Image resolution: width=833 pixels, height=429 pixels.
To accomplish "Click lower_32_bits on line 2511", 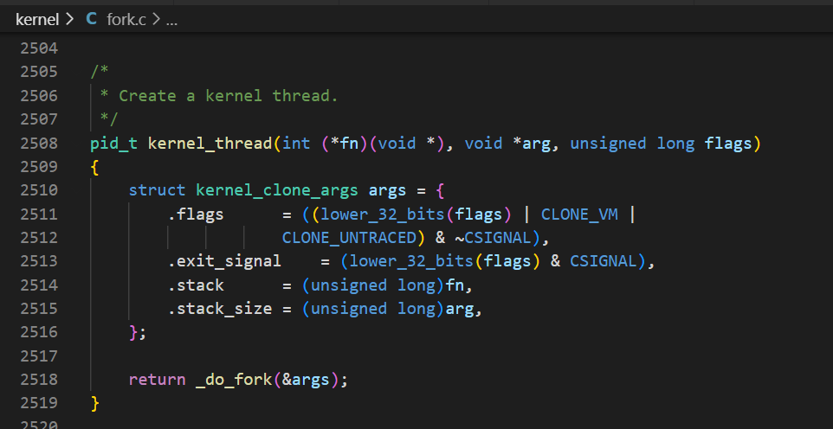I will [383, 214].
